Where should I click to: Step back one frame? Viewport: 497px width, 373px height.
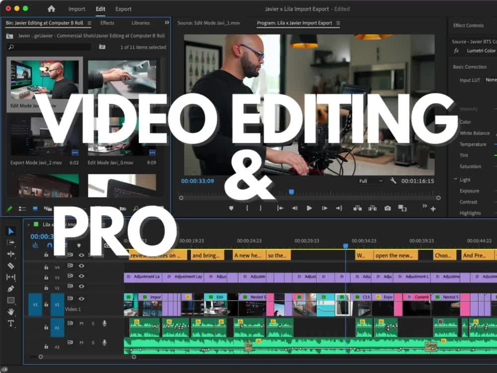294,208
